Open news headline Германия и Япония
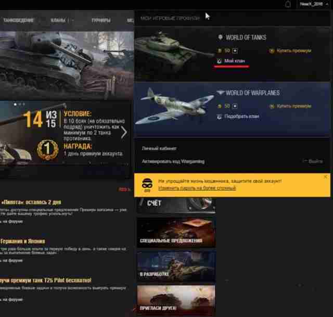 point(22,242)
